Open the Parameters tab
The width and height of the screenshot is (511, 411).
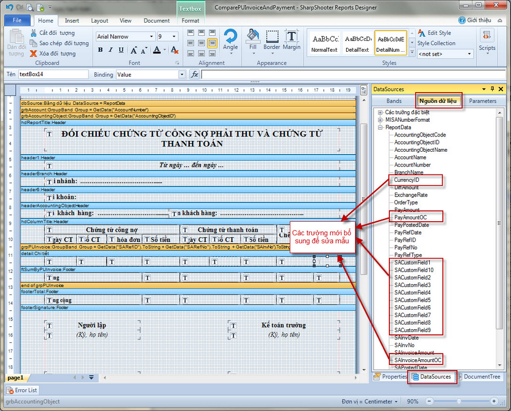click(x=483, y=101)
